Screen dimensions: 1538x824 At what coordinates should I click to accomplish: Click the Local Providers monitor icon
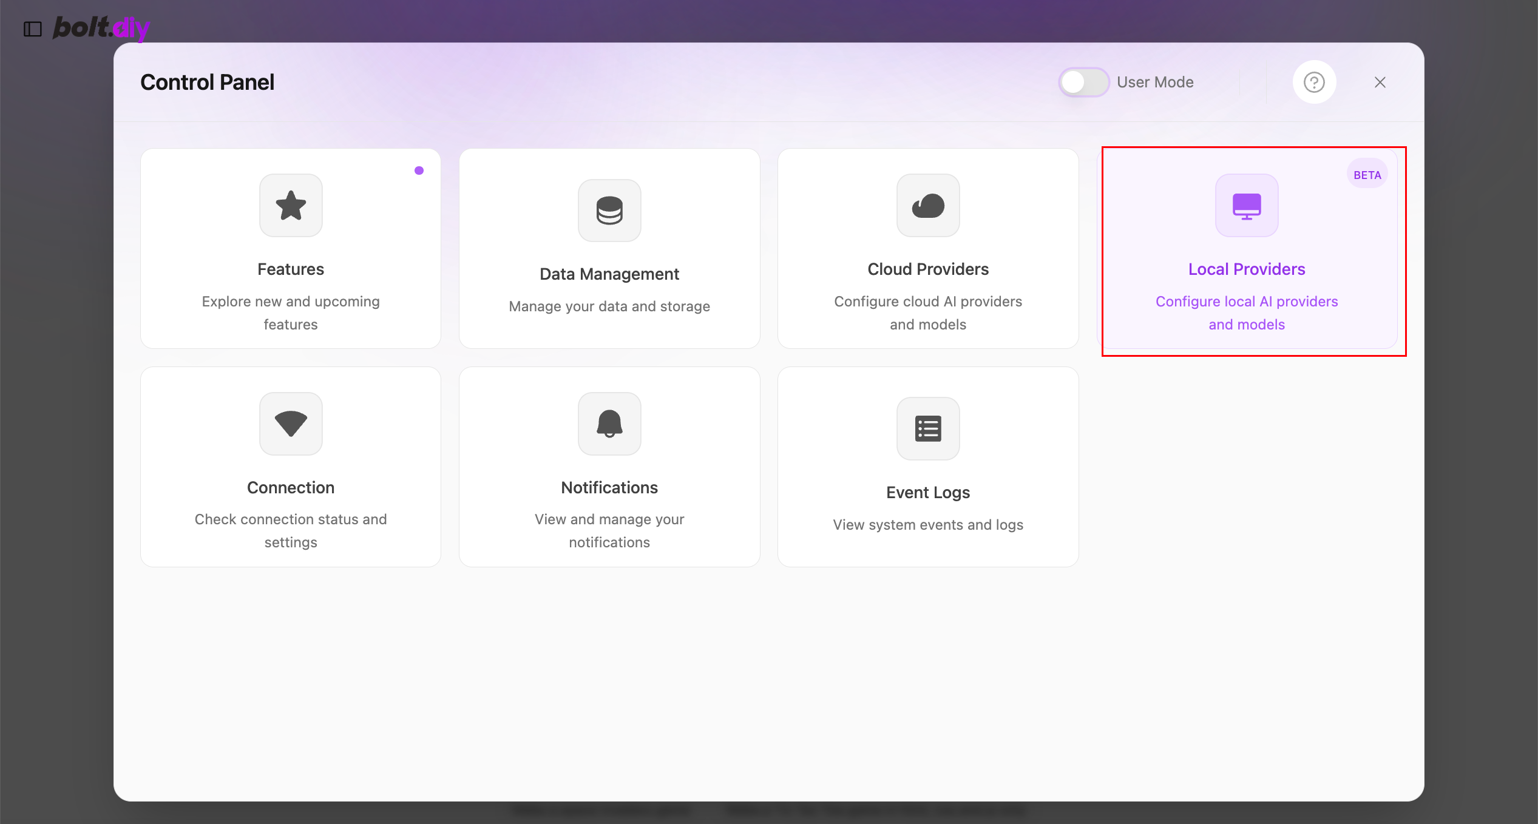point(1247,205)
